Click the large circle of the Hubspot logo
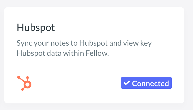193x110 pixels. (x=27, y=84)
